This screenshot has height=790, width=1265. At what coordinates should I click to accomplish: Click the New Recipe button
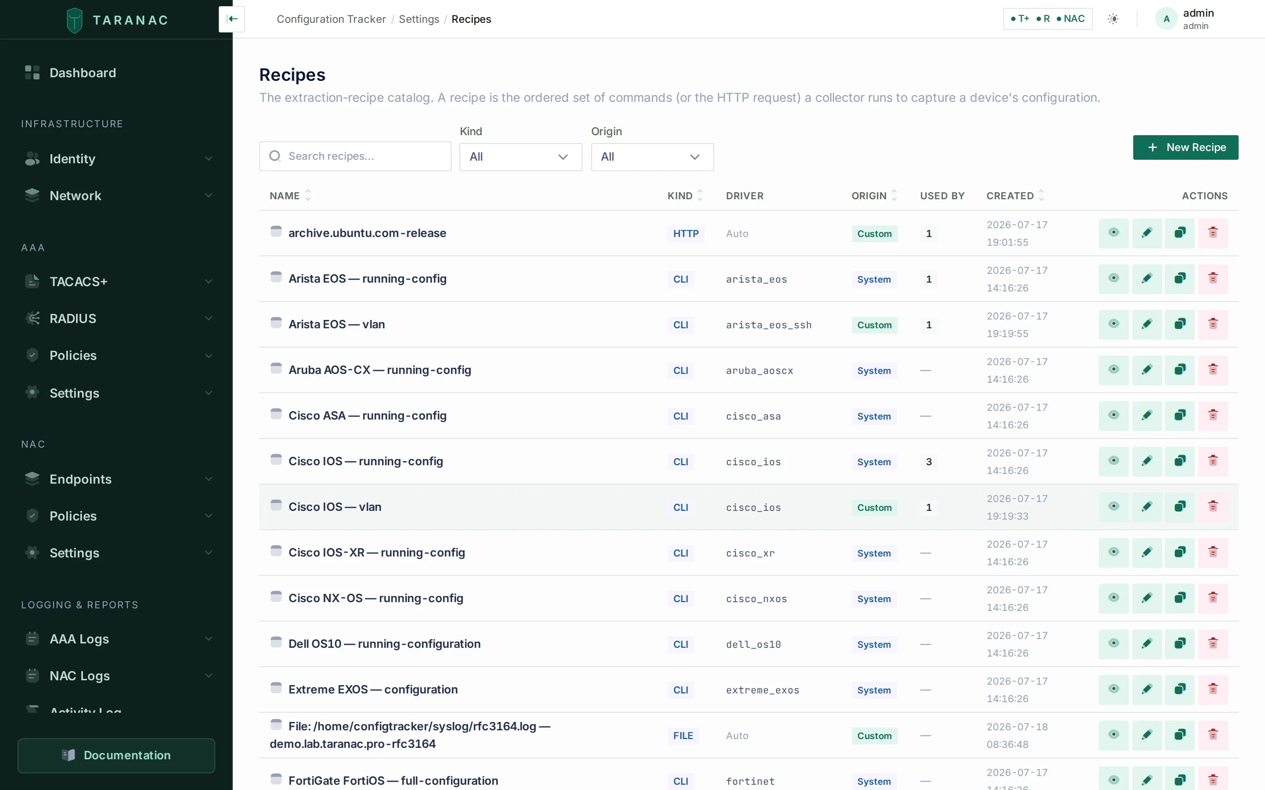1185,147
